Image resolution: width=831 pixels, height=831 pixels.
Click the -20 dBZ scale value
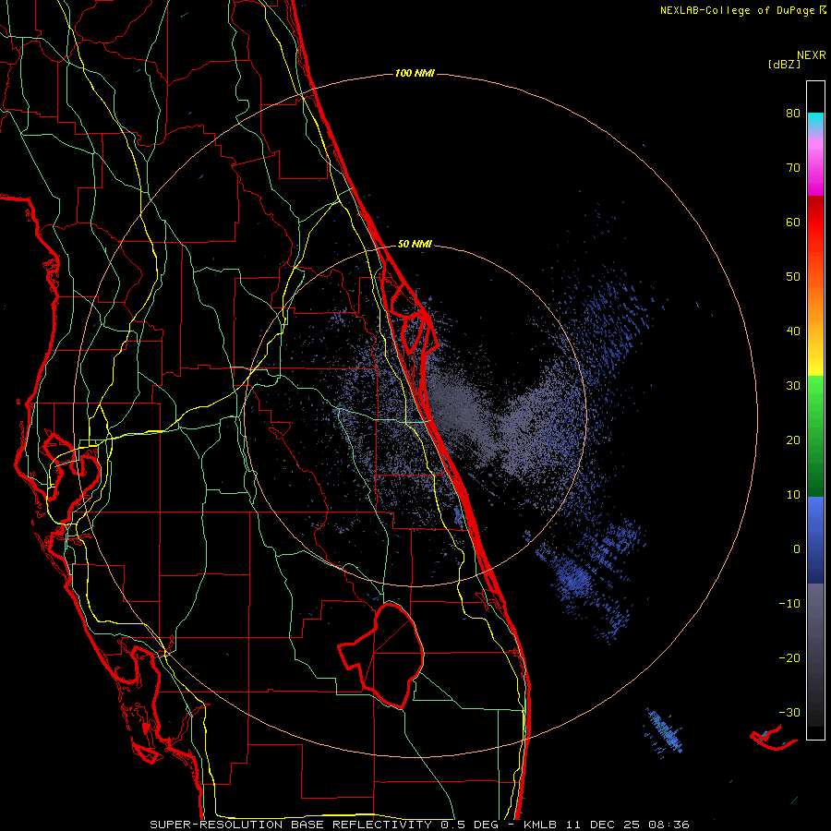coord(789,657)
